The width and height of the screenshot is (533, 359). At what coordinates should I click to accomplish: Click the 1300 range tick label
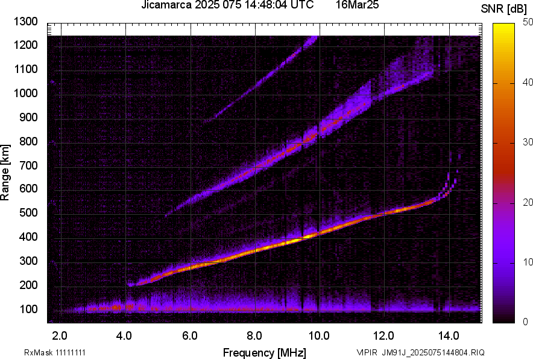coord(26,22)
